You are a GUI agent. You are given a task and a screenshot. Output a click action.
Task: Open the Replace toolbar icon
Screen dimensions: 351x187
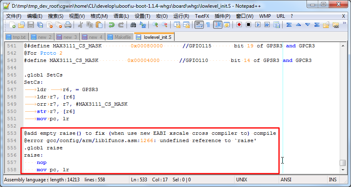click(x=143, y=25)
